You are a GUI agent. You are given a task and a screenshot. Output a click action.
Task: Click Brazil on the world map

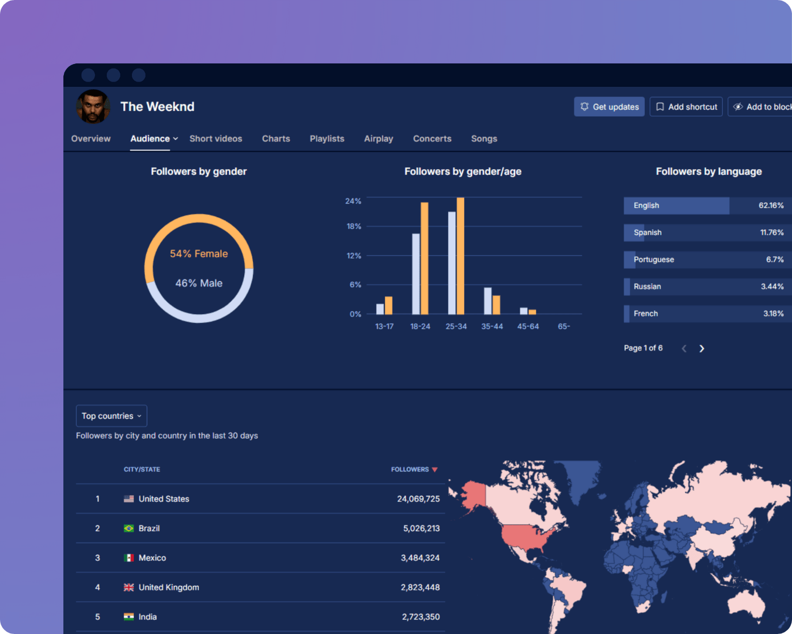point(570,590)
